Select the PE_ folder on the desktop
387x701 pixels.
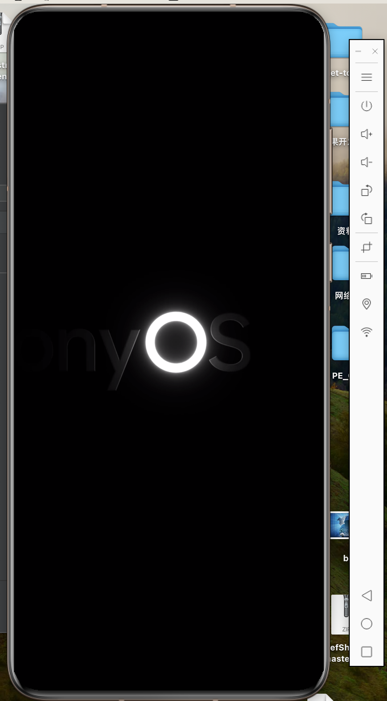click(x=340, y=343)
